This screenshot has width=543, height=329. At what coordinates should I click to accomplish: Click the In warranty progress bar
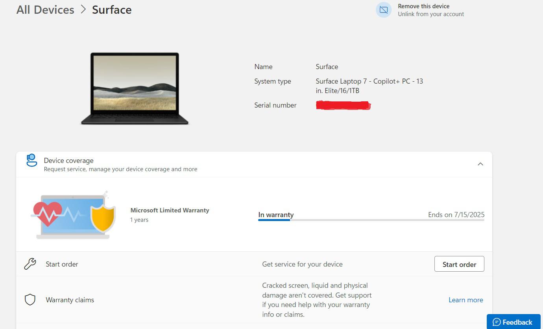(x=371, y=220)
